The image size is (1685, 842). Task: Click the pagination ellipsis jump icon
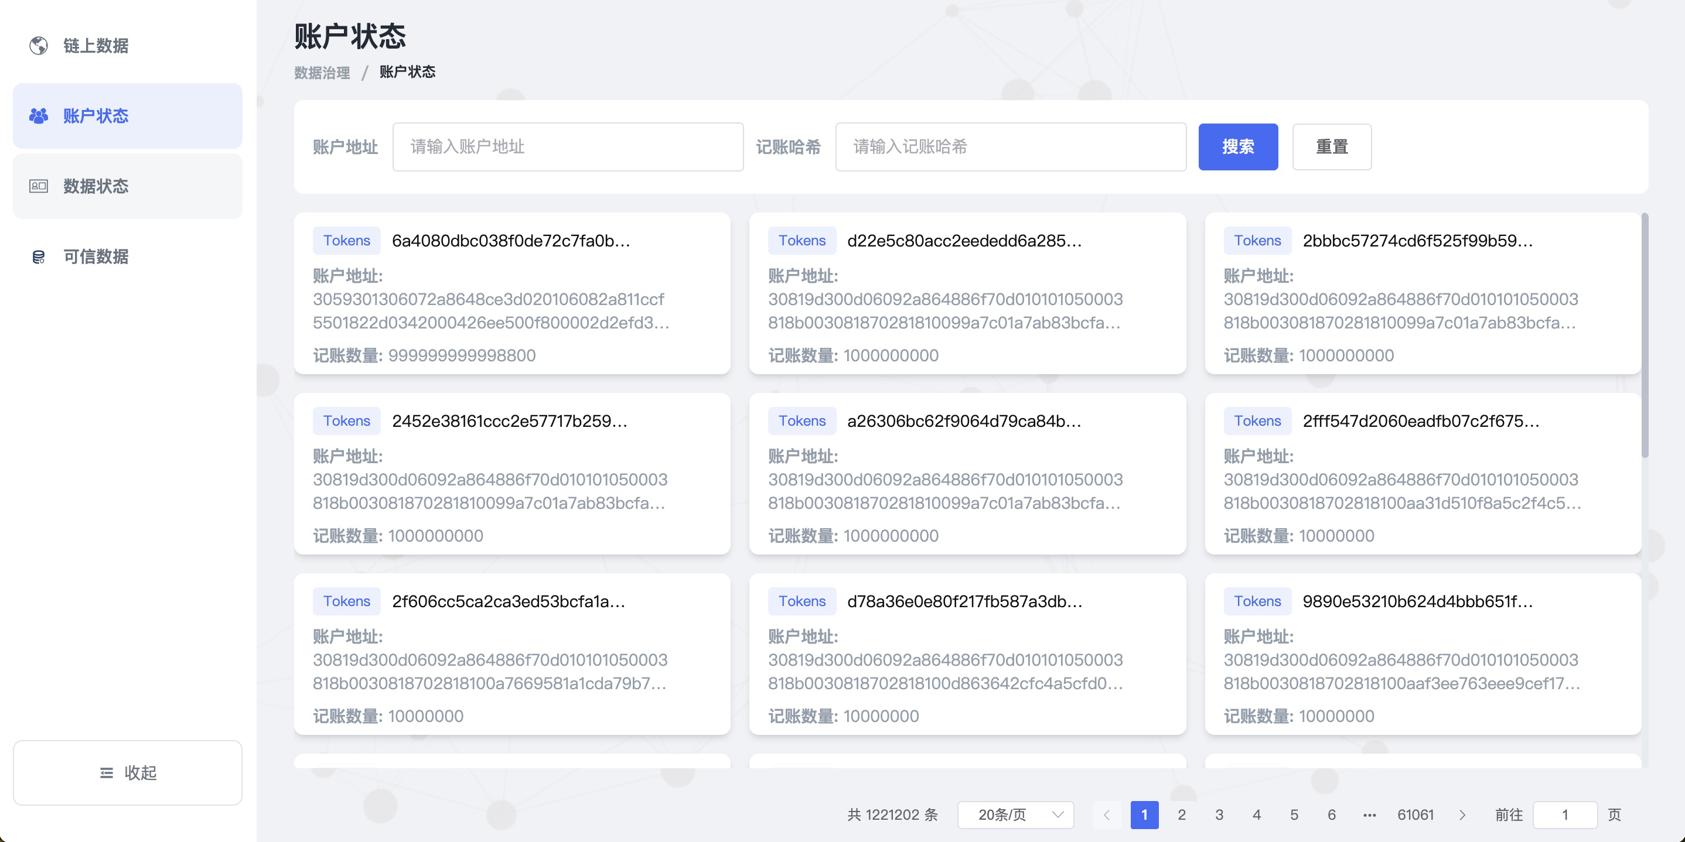pos(1369,814)
